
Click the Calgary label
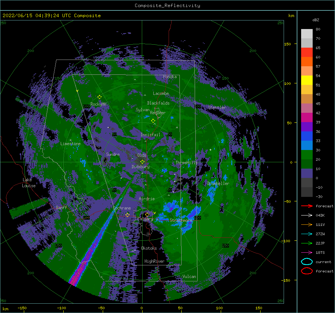(x=145, y=219)
